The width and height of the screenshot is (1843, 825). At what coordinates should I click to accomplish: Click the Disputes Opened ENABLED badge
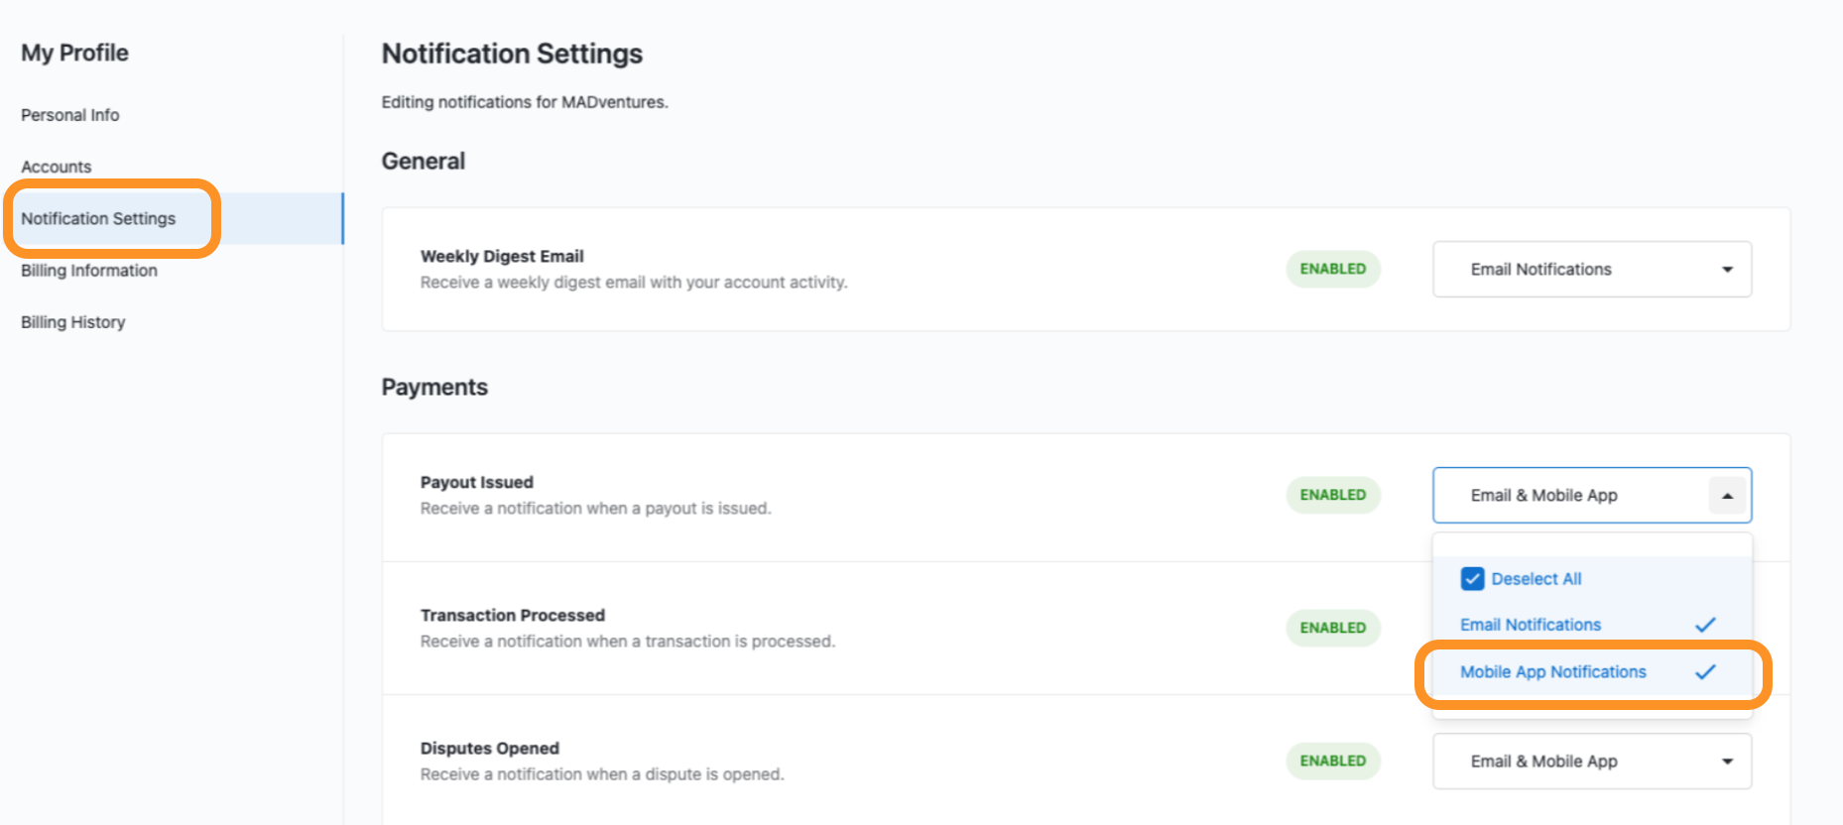1332,761
